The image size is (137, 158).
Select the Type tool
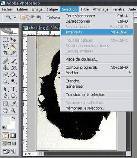click(x=13, y=89)
